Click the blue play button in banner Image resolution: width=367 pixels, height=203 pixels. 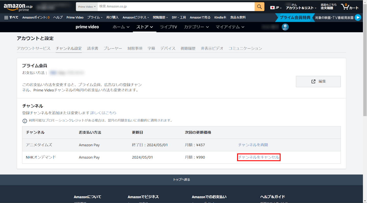tap(358, 18)
